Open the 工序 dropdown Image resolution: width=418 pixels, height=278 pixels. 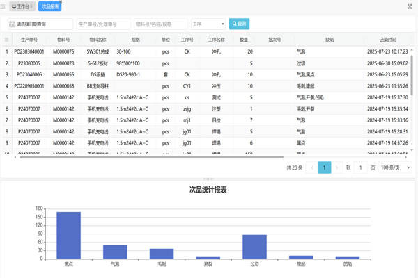[x=208, y=24]
